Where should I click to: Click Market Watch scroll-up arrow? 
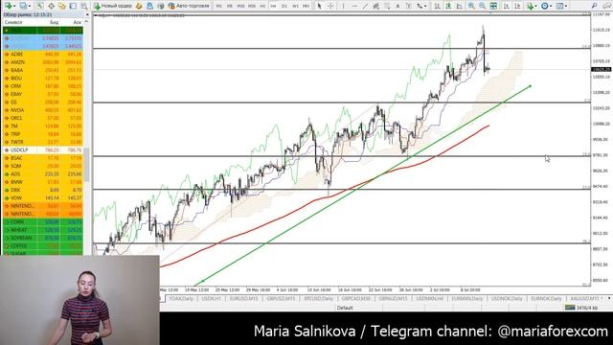(x=86, y=22)
